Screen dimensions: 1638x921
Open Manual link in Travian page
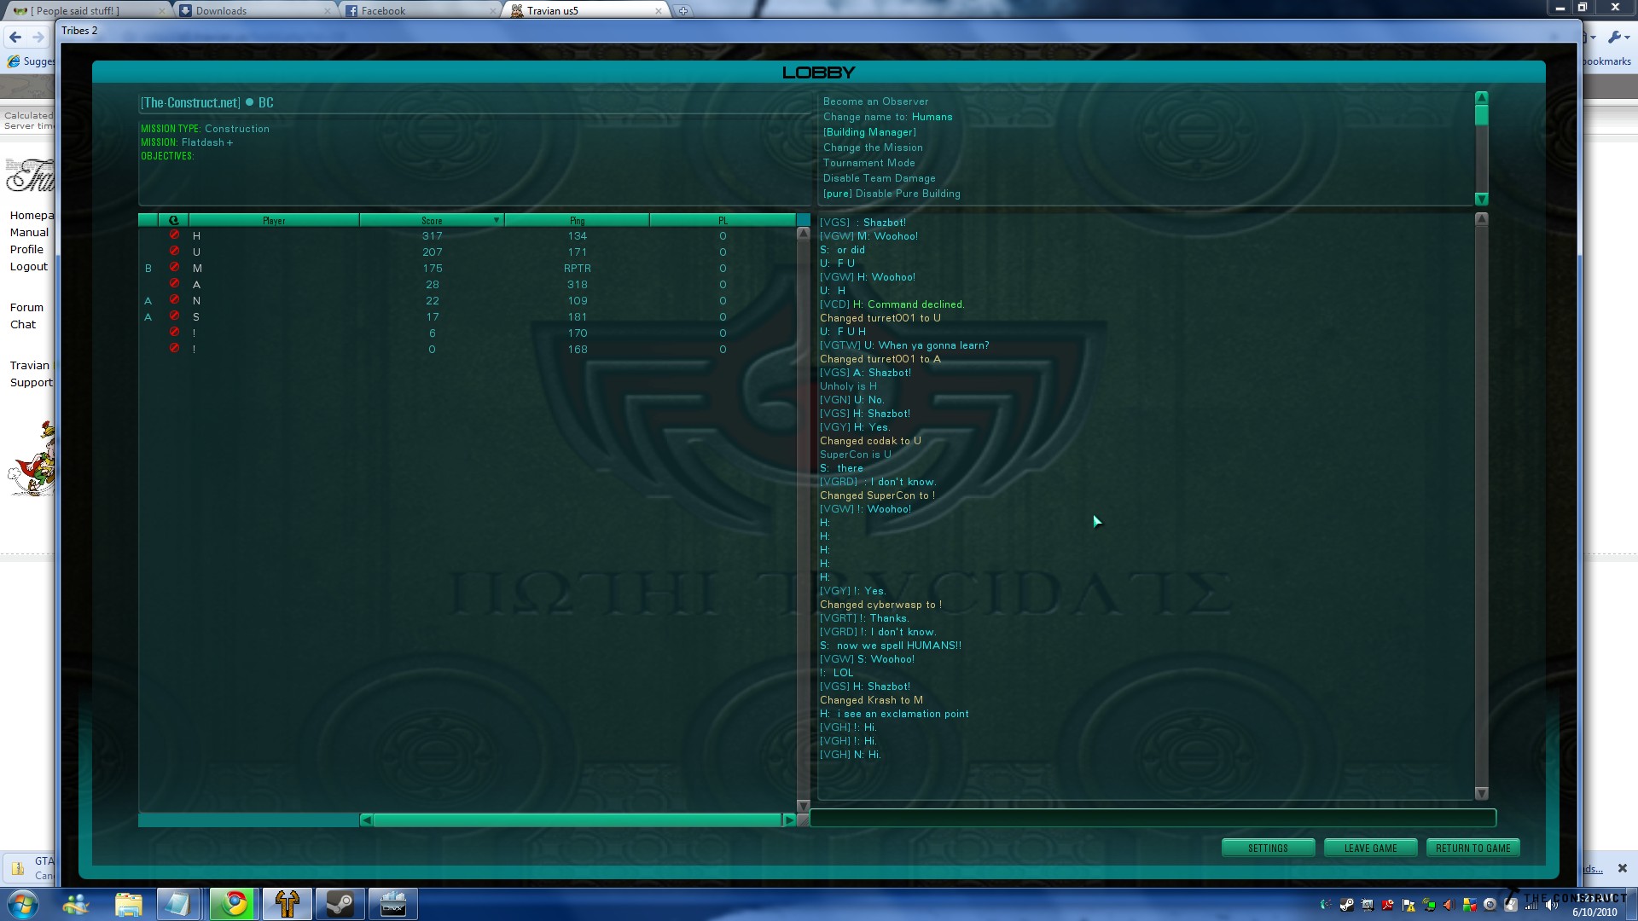(29, 232)
